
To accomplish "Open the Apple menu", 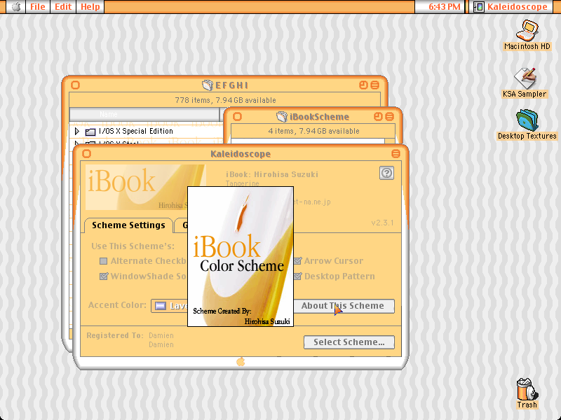I will (x=16, y=7).
